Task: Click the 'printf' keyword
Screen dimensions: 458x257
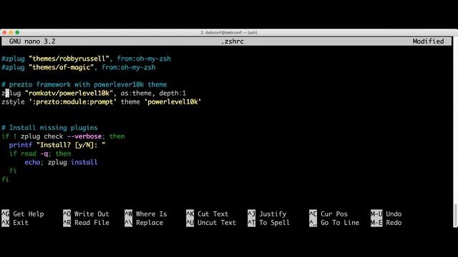Action: tap(21, 145)
